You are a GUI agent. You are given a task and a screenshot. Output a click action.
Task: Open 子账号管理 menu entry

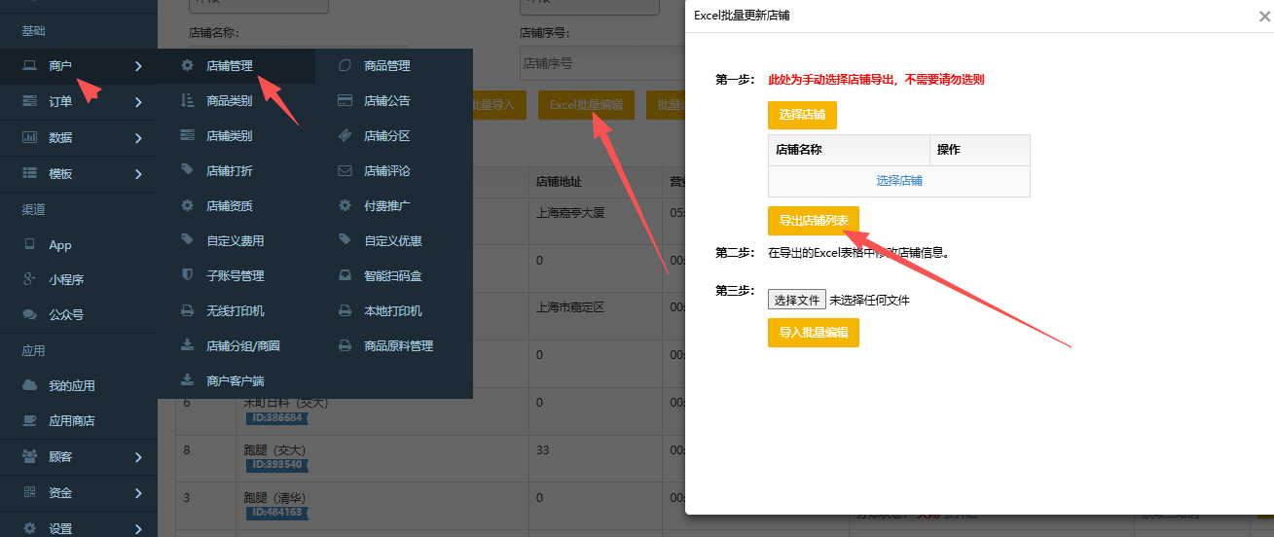pyautogui.click(x=235, y=276)
